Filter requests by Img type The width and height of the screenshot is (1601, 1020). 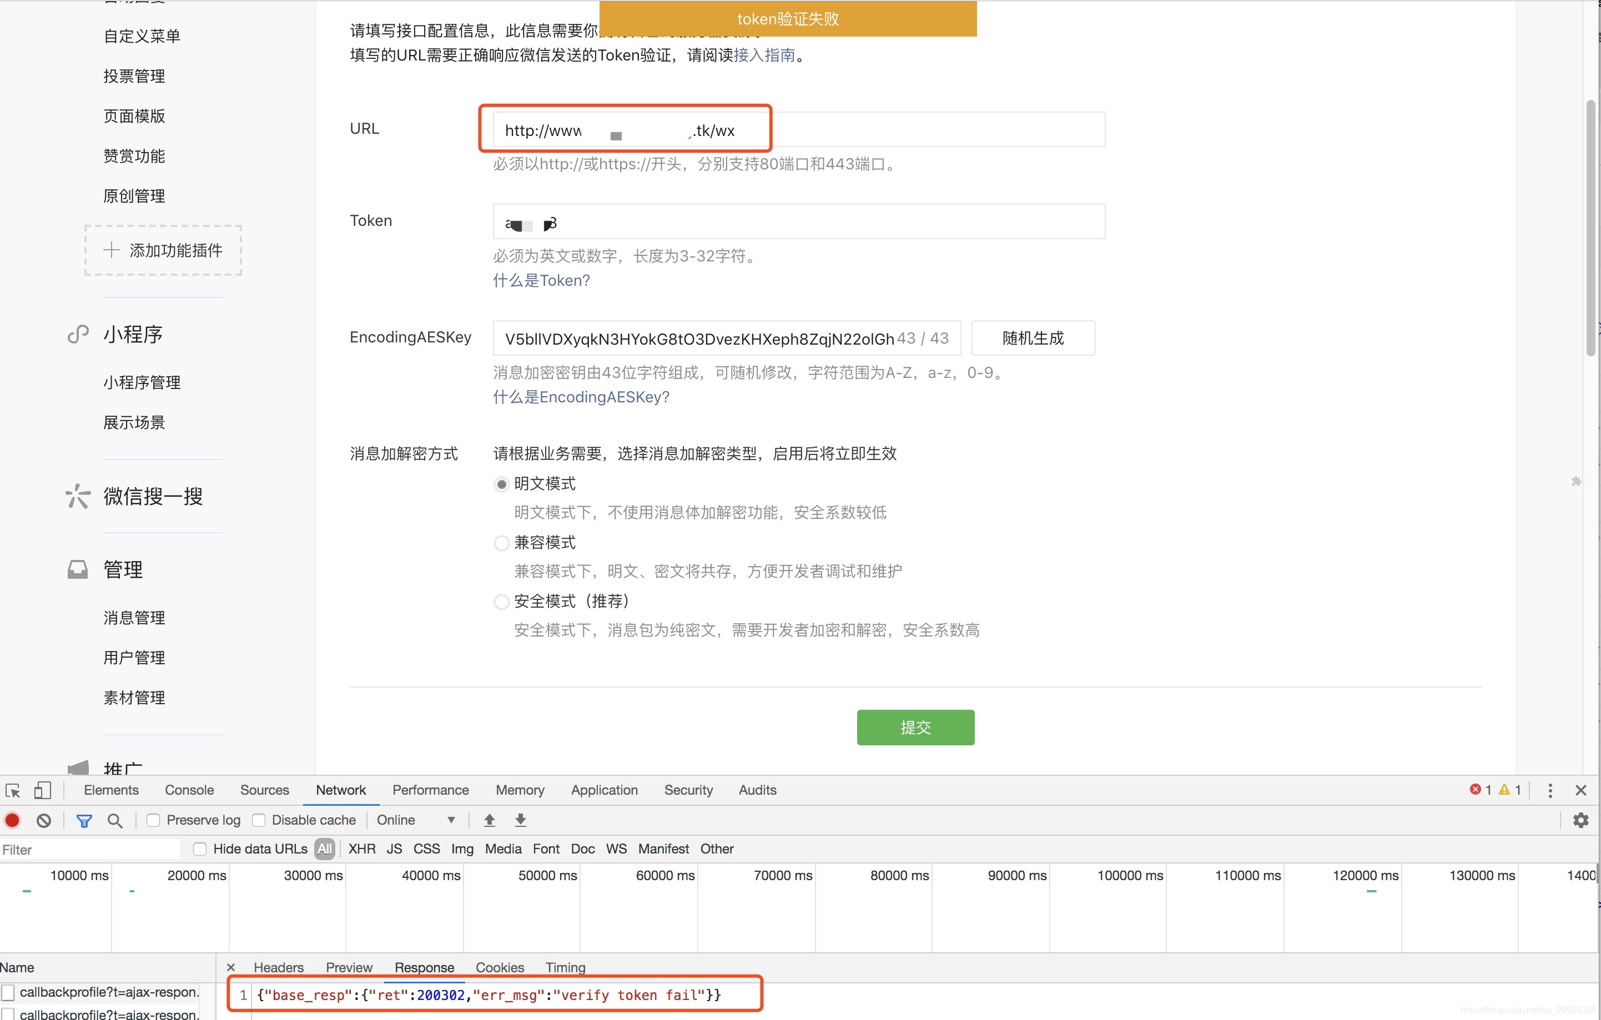point(462,849)
